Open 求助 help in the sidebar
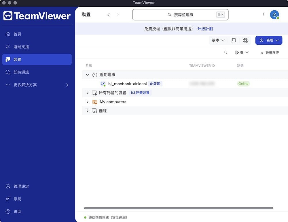 click(17, 212)
